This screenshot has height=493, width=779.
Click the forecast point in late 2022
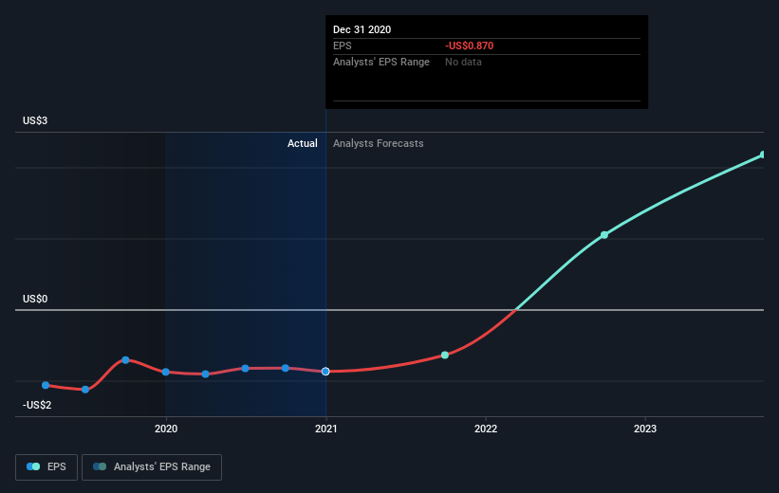tap(604, 235)
